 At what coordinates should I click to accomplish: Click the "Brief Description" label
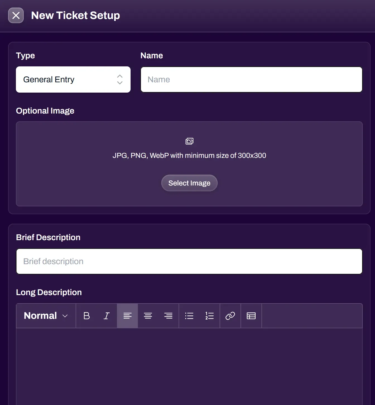click(x=48, y=237)
